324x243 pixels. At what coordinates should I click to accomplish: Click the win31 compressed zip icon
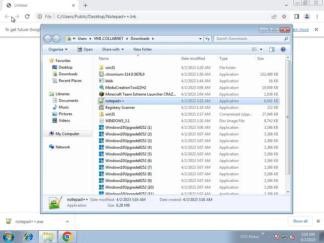(101, 114)
